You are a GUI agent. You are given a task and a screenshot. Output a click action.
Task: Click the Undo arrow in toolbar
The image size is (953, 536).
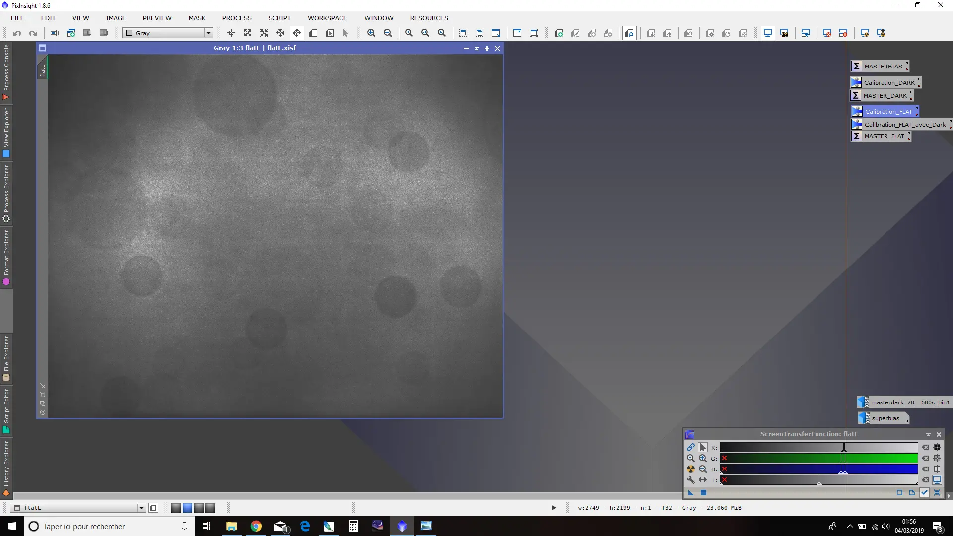click(17, 33)
